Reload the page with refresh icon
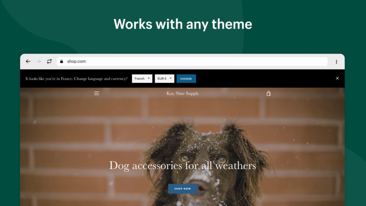This screenshot has height=206, width=366. pos(49,61)
